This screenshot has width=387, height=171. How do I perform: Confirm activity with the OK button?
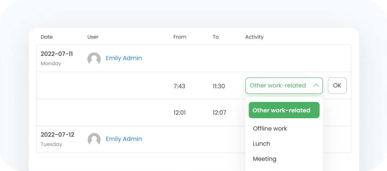coord(337,85)
